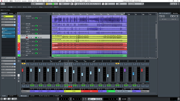Screen dimensions: 180x101
Task: Click the Cubase logo icon in title bar
Action: click(1, 1)
